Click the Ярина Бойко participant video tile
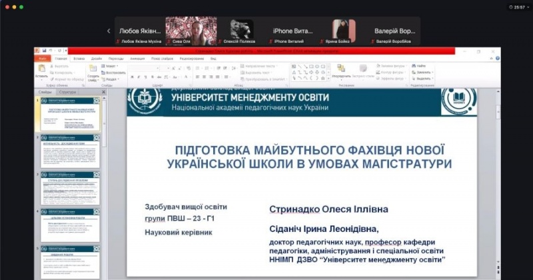 coord(344,31)
